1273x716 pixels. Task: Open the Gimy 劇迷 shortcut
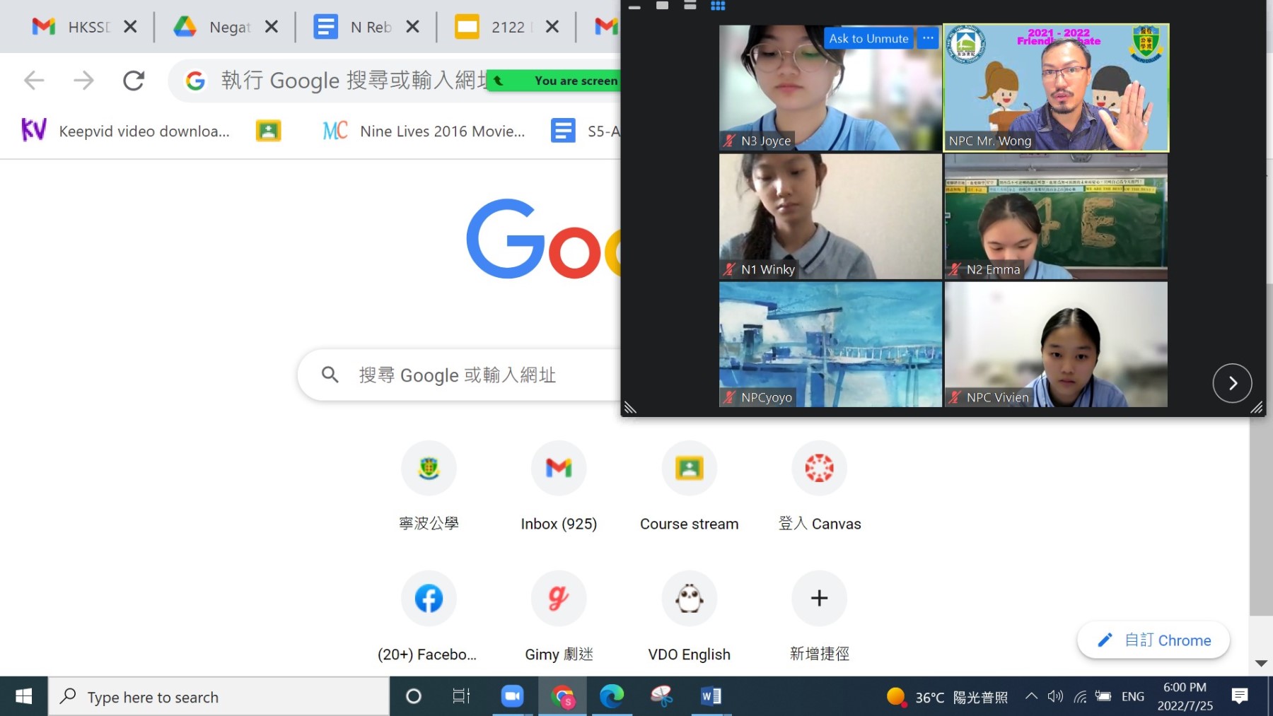click(559, 616)
